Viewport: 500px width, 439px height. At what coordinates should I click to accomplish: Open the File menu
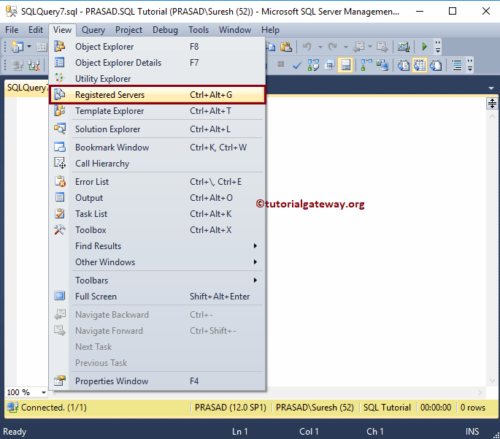coord(12,30)
